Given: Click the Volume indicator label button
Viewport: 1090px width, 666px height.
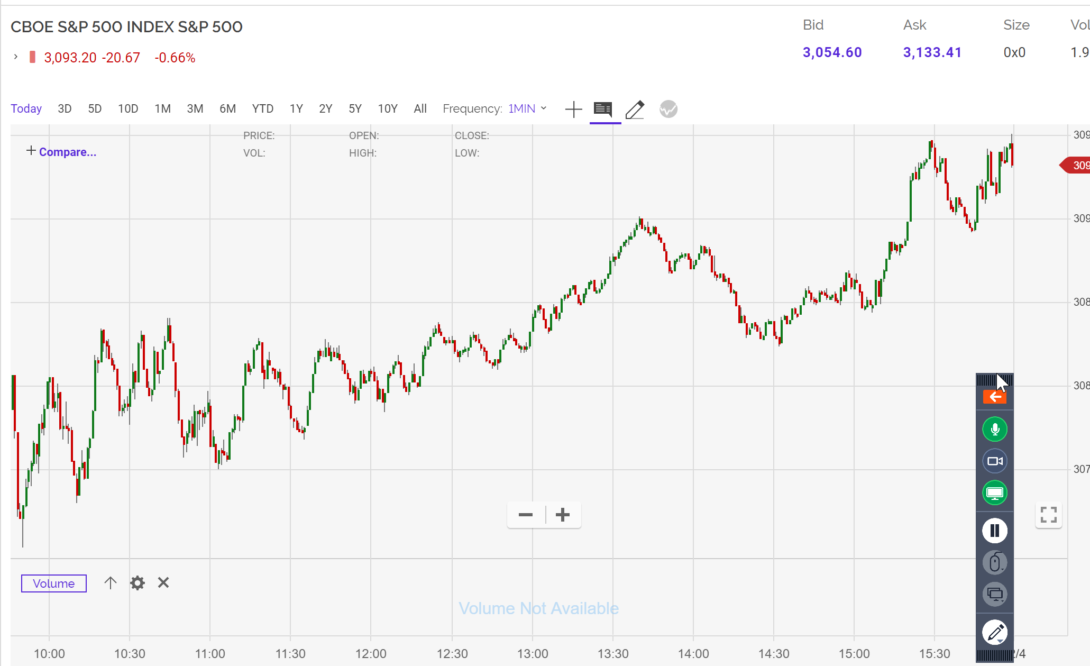Looking at the screenshot, I should click(x=53, y=583).
